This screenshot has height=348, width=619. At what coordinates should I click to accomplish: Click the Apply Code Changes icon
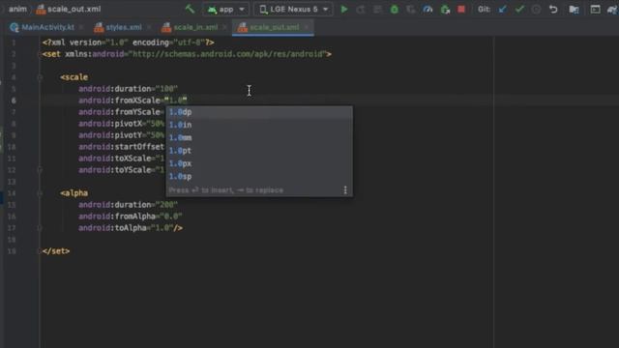[377, 9]
